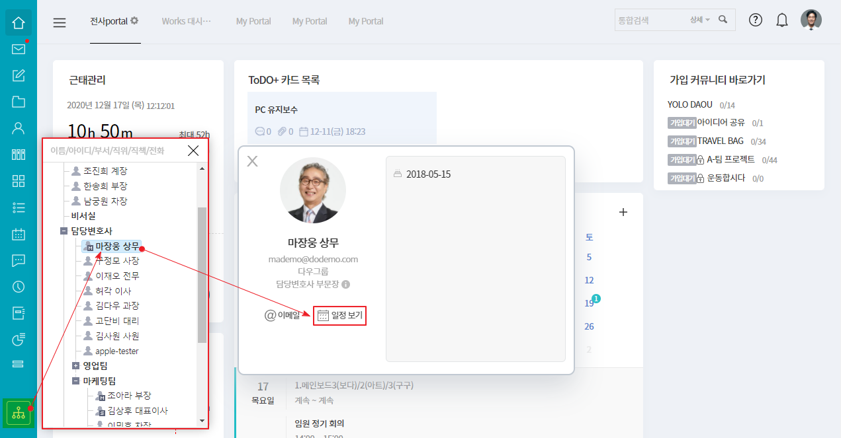Screen dimensions: 841x438
Task: Click the organization chart icon
Action: [19, 413]
